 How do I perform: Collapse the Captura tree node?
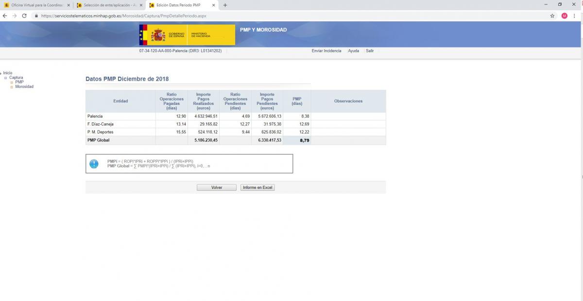click(5, 78)
